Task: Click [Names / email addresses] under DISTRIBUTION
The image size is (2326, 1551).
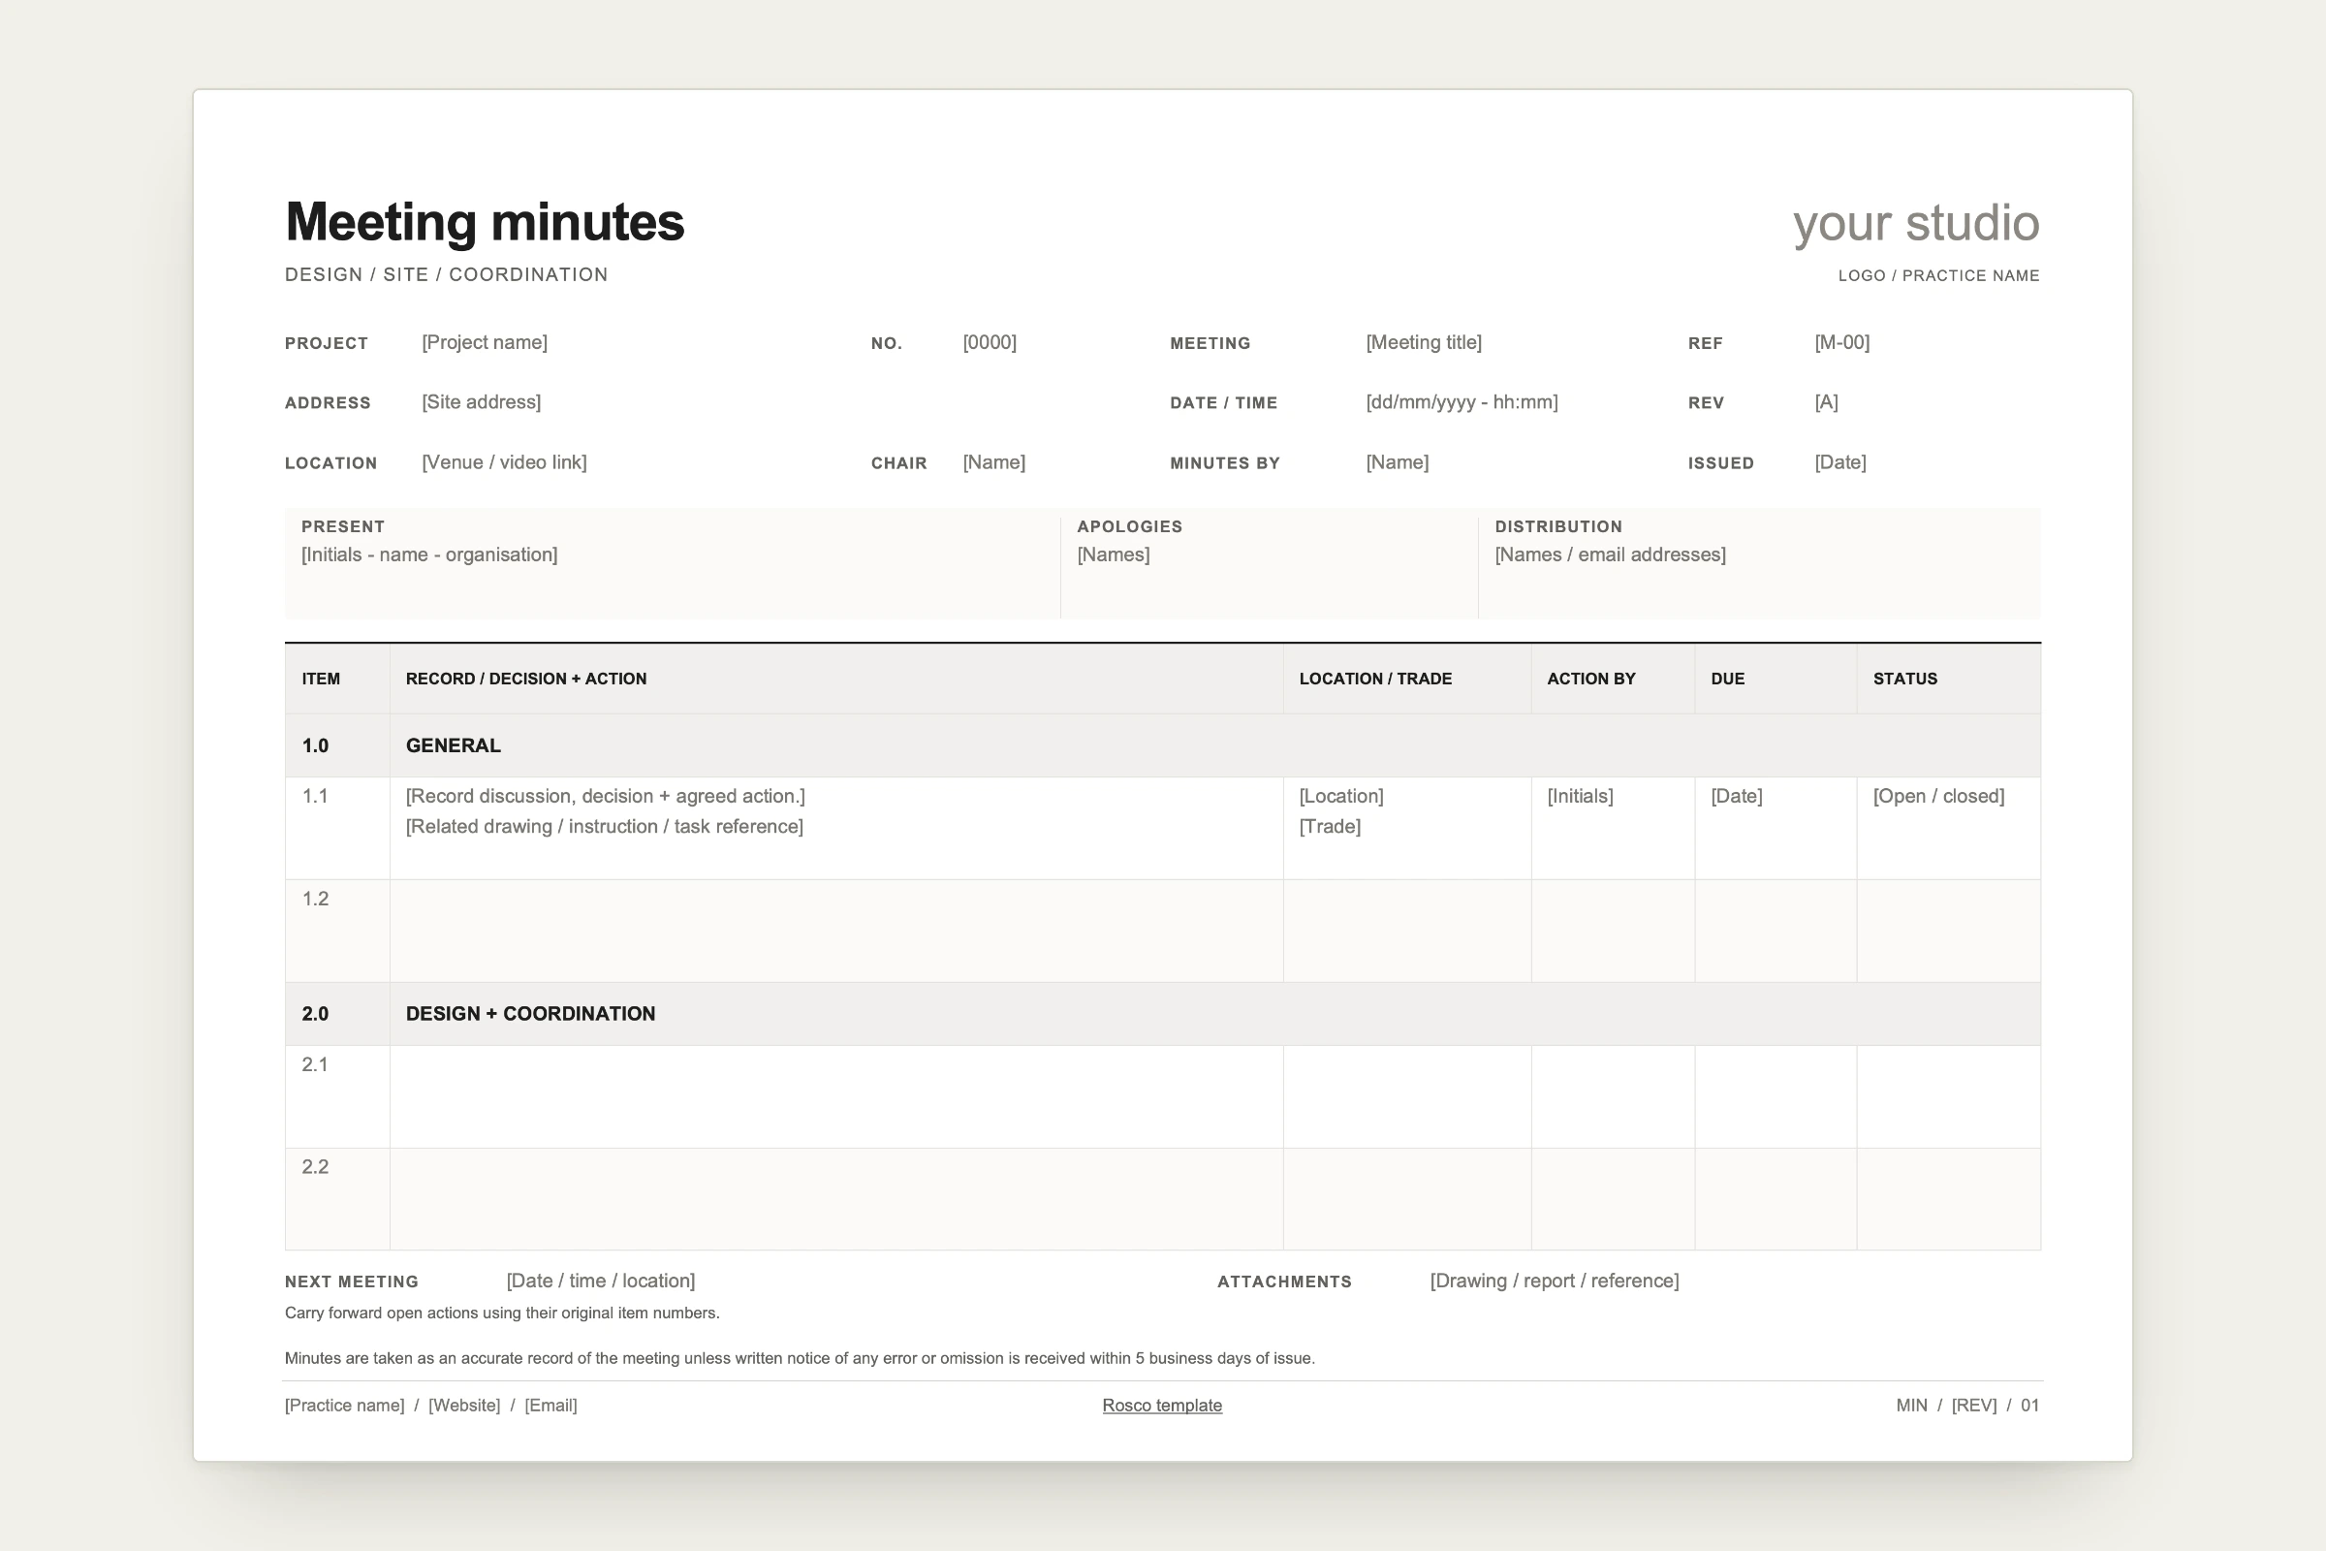Action: (x=1610, y=554)
